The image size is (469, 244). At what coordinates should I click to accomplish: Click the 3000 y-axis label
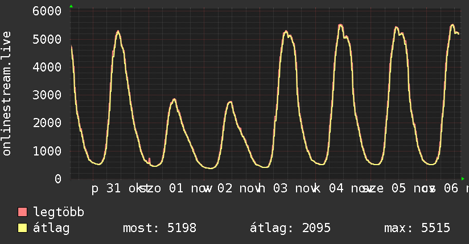click(47, 95)
